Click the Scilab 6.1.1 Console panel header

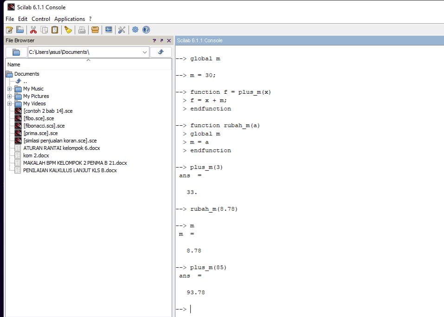click(309, 40)
